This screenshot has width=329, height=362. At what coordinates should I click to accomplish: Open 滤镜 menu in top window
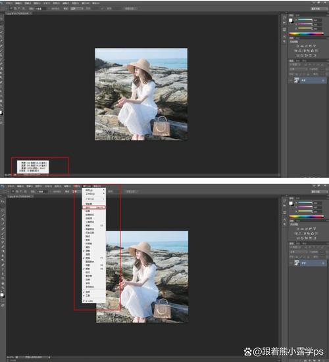click(66, 3)
